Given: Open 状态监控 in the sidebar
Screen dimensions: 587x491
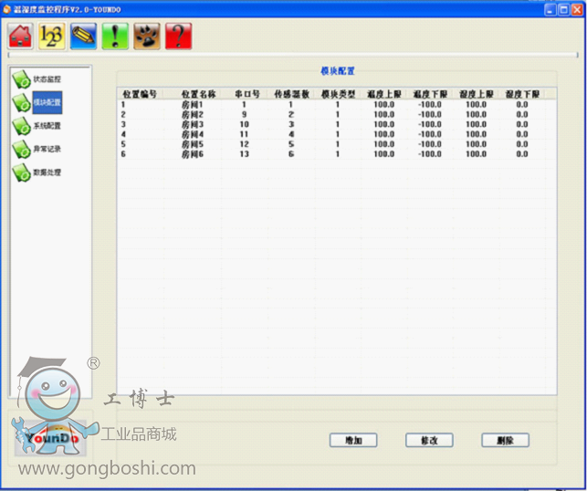Looking at the screenshot, I should 46,79.
